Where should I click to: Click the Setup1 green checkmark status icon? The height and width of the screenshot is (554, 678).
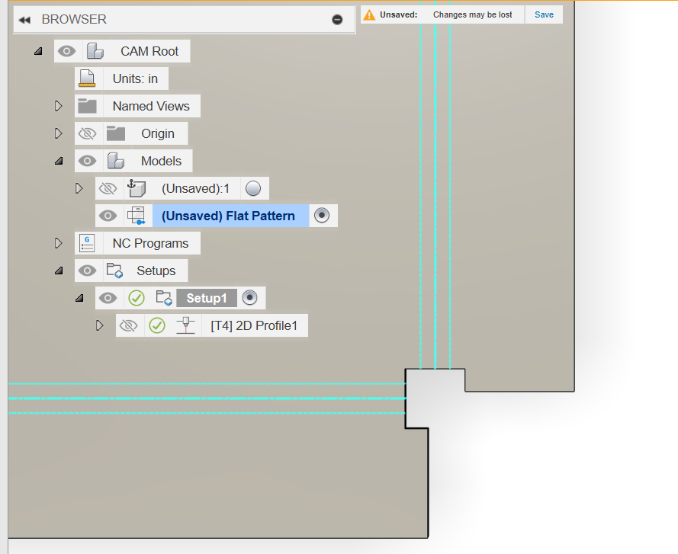137,298
